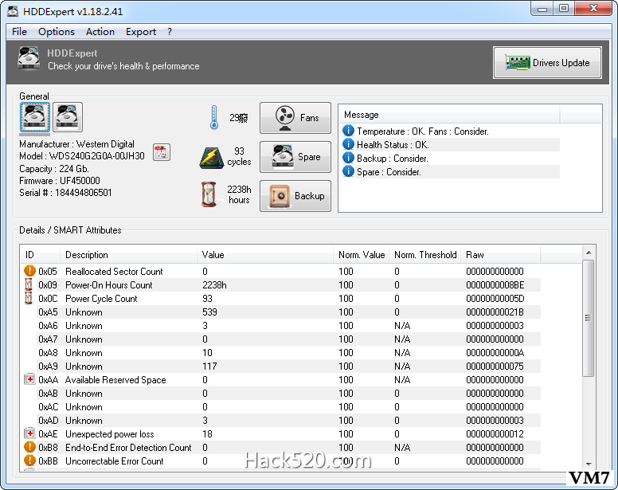Click the Firmware : UF450000 text
This screenshot has height=490, width=618.
60,181
